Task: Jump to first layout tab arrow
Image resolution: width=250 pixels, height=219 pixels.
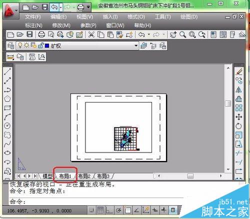Action: click(18, 176)
